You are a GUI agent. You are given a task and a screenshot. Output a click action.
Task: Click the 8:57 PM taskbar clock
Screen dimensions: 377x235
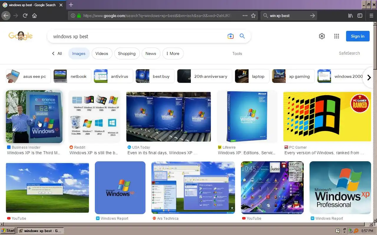pyautogui.click(x=367, y=231)
